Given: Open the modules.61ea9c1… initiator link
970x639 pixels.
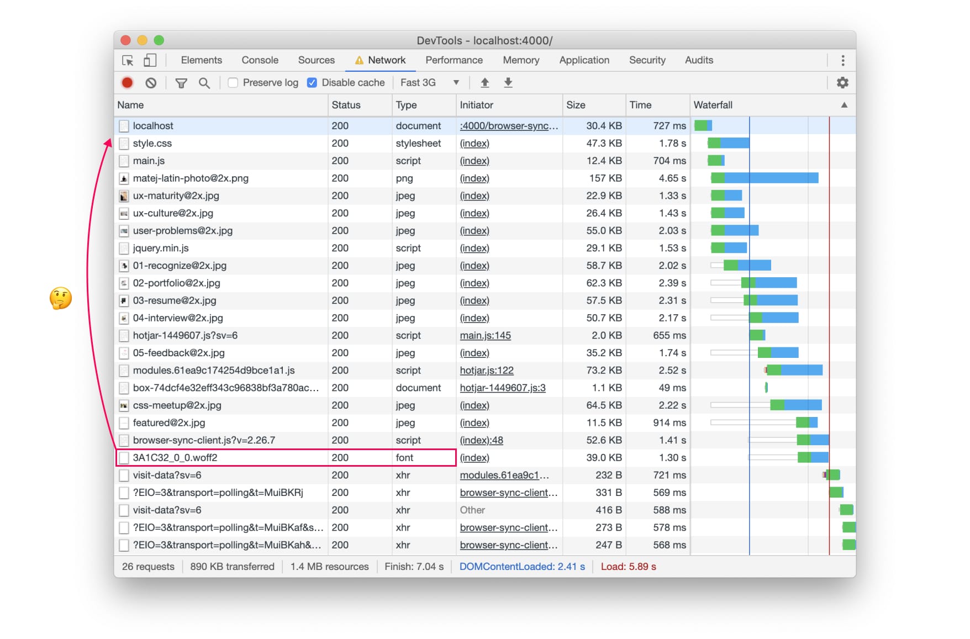Looking at the screenshot, I should pos(504,476).
